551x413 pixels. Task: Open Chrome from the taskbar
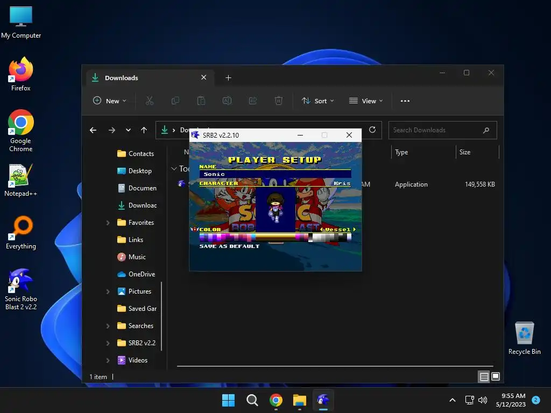coord(276,400)
